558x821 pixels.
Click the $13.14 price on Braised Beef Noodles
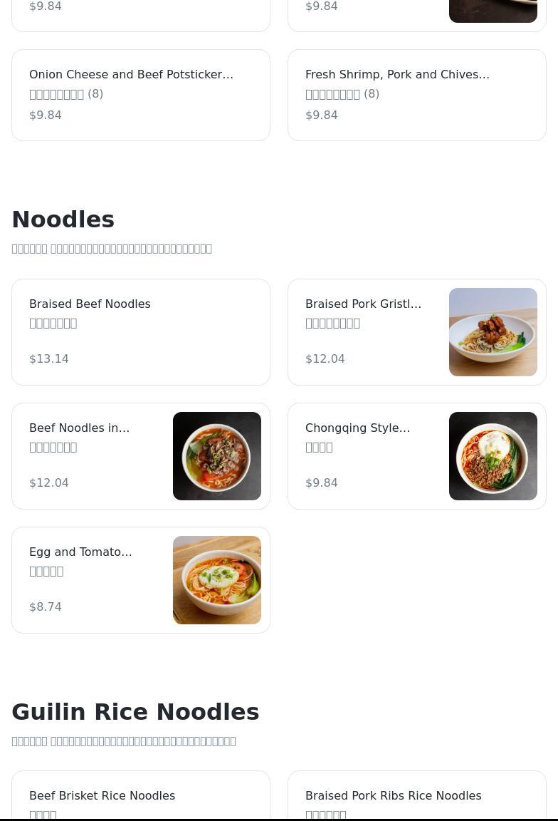pyautogui.click(x=49, y=359)
